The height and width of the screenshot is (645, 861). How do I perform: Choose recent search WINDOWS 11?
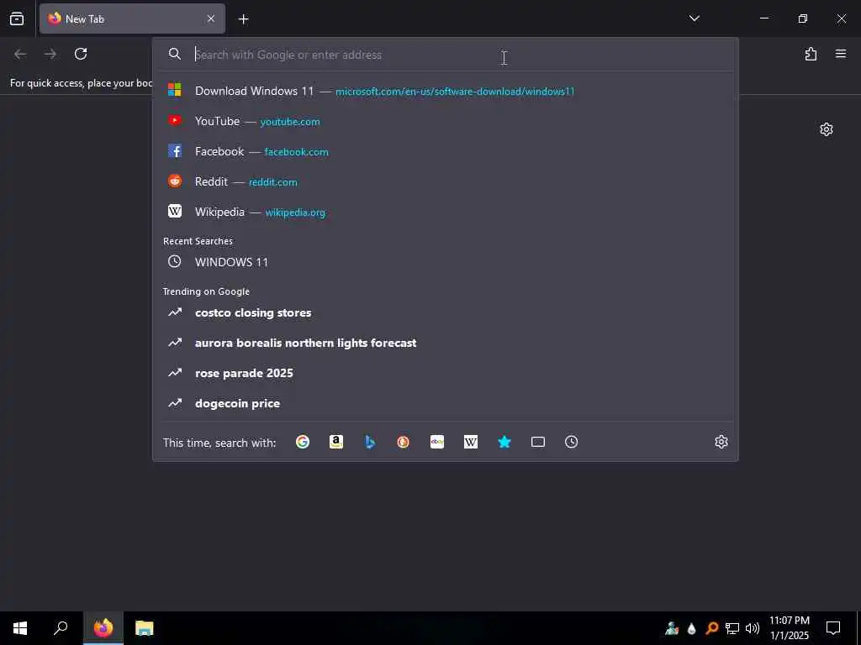pos(446,262)
